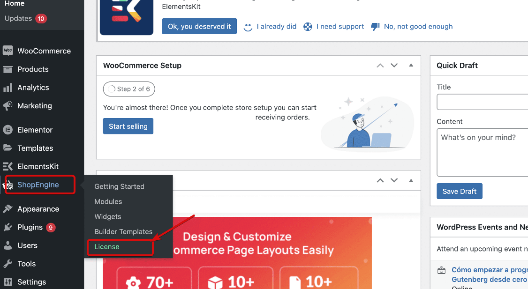Click the Step 2 of 6 progress pill
The height and width of the screenshot is (289, 528).
(x=129, y=89)
